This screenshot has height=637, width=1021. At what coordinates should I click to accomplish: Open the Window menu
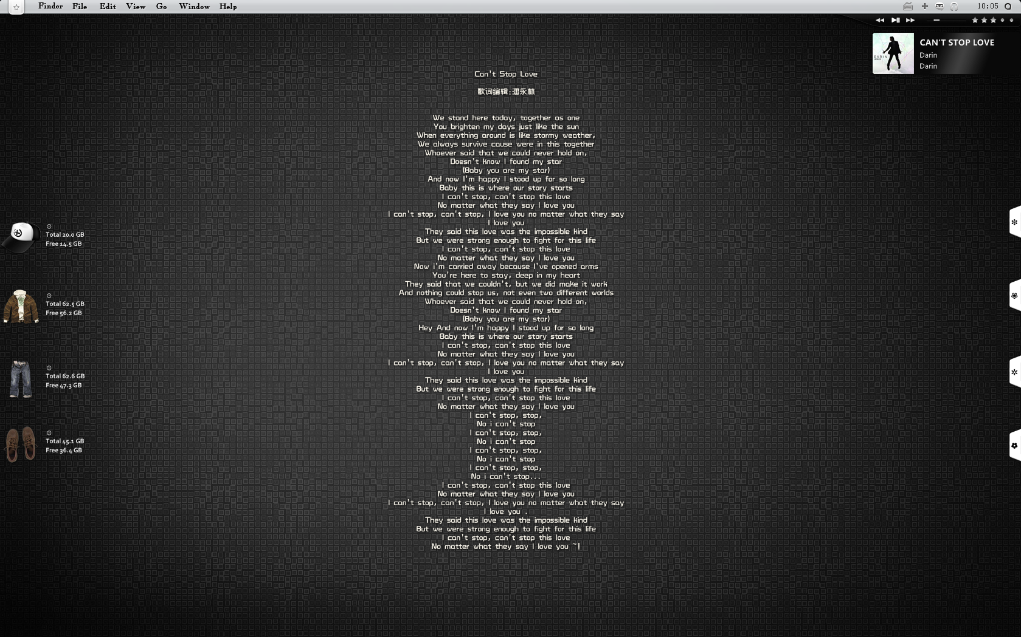pos(194,6)
